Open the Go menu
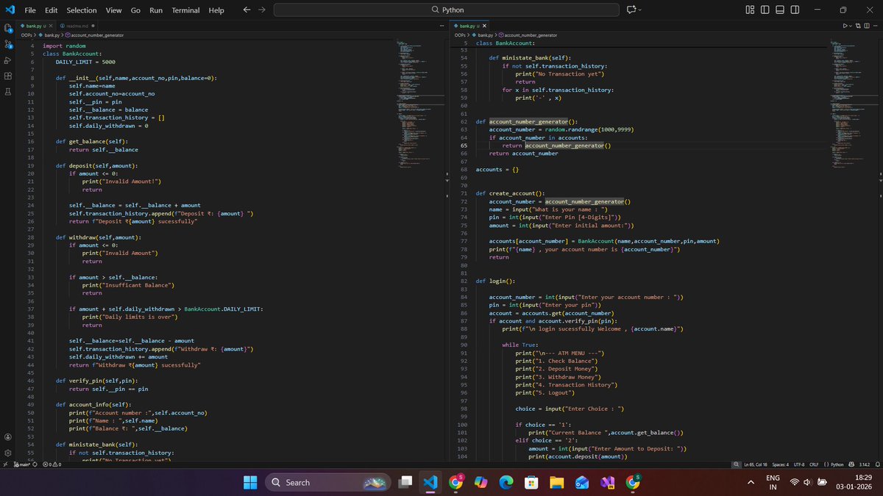This screenshot has width=883, height=496. click(135, 10)
